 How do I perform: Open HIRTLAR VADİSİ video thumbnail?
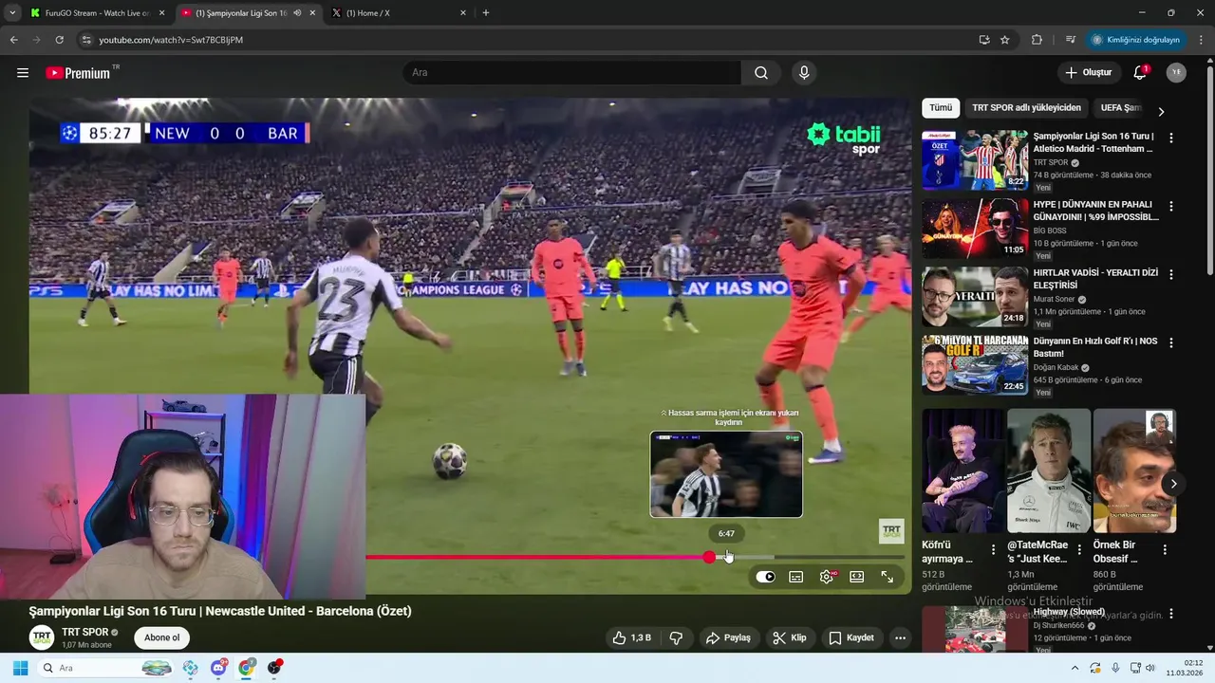975,297
